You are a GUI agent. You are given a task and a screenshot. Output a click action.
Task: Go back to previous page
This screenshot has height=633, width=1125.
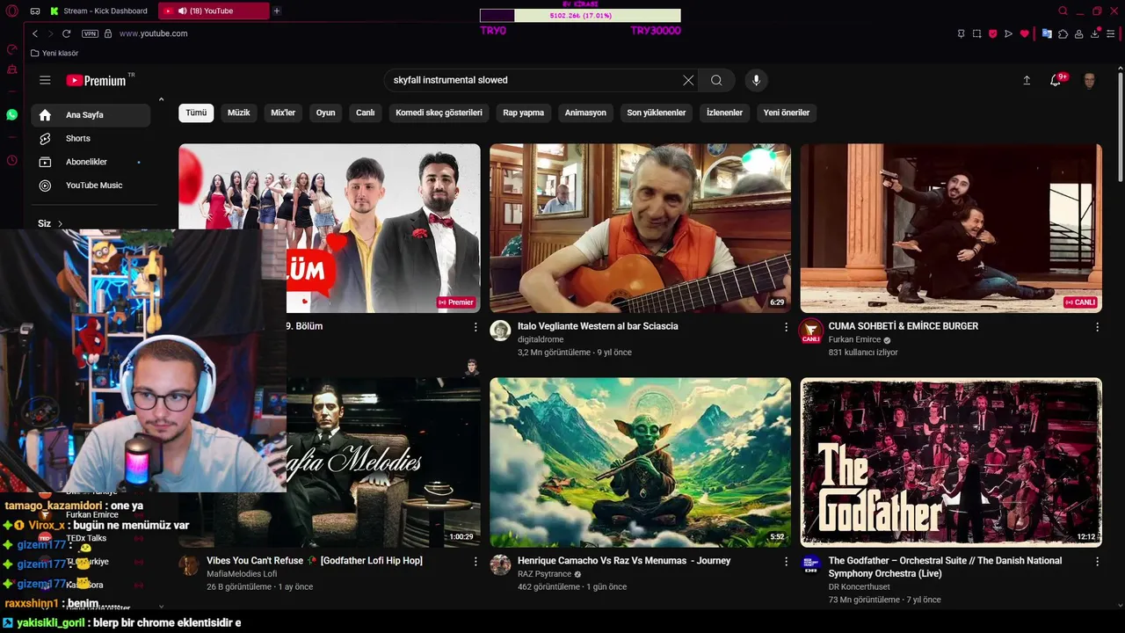coord(35,33)
